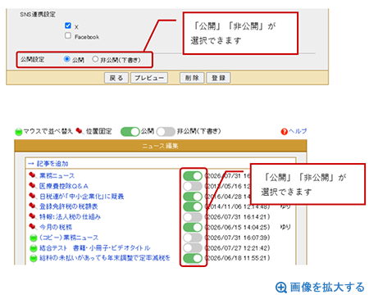The width and height of the screenshot is (369, 299).
Task: Toggle publish switch for 登録免許税の税額表
Action: [x=193, y=206]
